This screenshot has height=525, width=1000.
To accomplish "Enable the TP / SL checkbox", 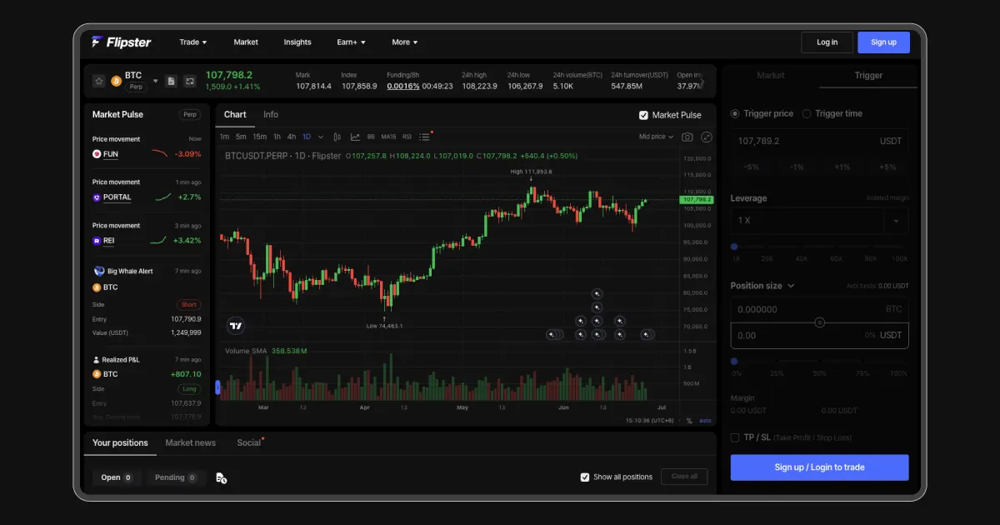I will (735, 437).
